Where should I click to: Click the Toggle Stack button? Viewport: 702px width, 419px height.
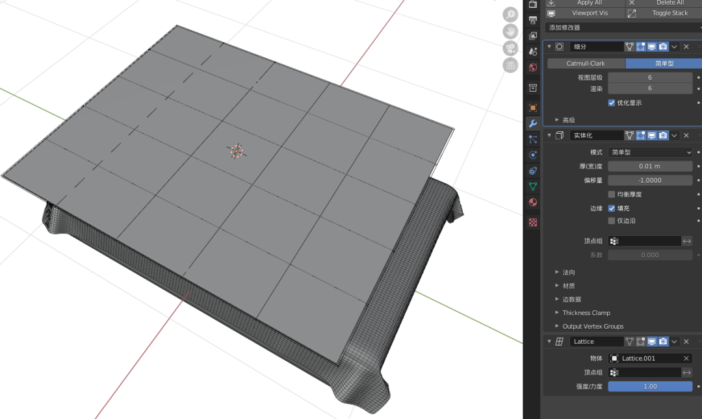[x=669, y=12]
